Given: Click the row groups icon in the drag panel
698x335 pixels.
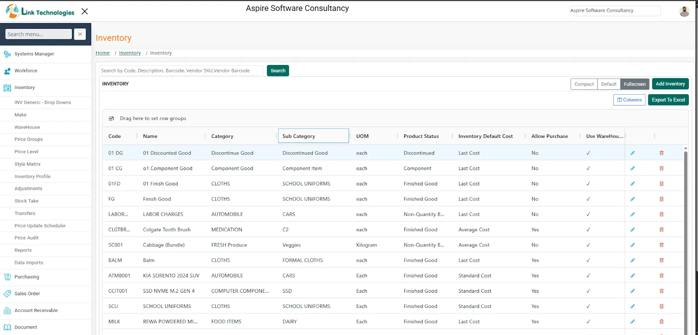Looking at the screenshot, I should click(x=111, y=118).
